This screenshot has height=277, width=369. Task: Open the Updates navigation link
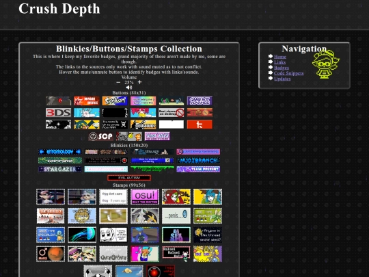(282, 79)
